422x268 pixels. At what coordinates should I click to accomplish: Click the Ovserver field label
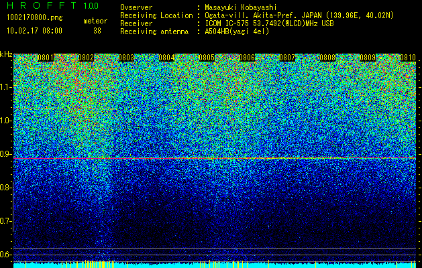point(136,7)
